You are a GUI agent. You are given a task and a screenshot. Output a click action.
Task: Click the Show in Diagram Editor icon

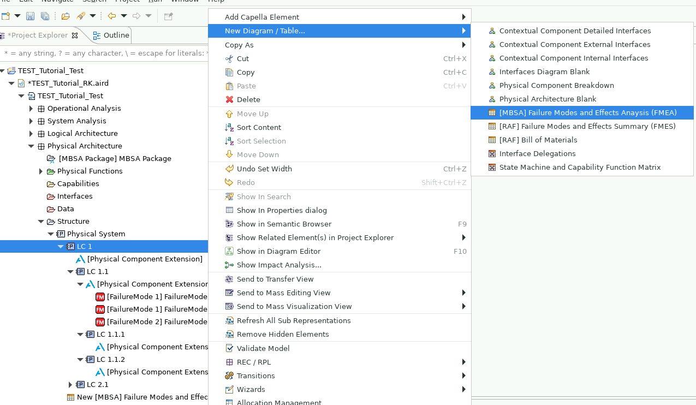click(x=229, y=252)
